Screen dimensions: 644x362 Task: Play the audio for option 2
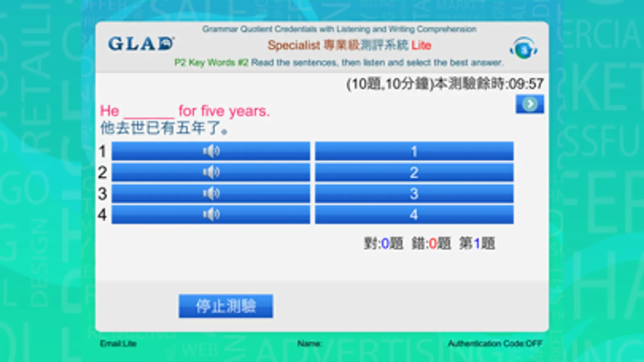point(211,172)
